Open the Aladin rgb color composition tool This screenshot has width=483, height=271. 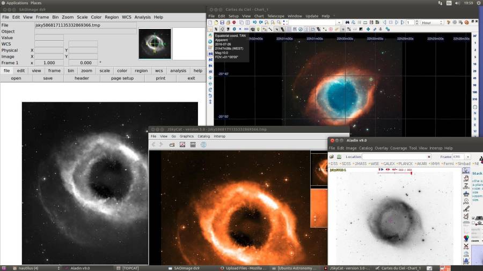click(466, 239)
